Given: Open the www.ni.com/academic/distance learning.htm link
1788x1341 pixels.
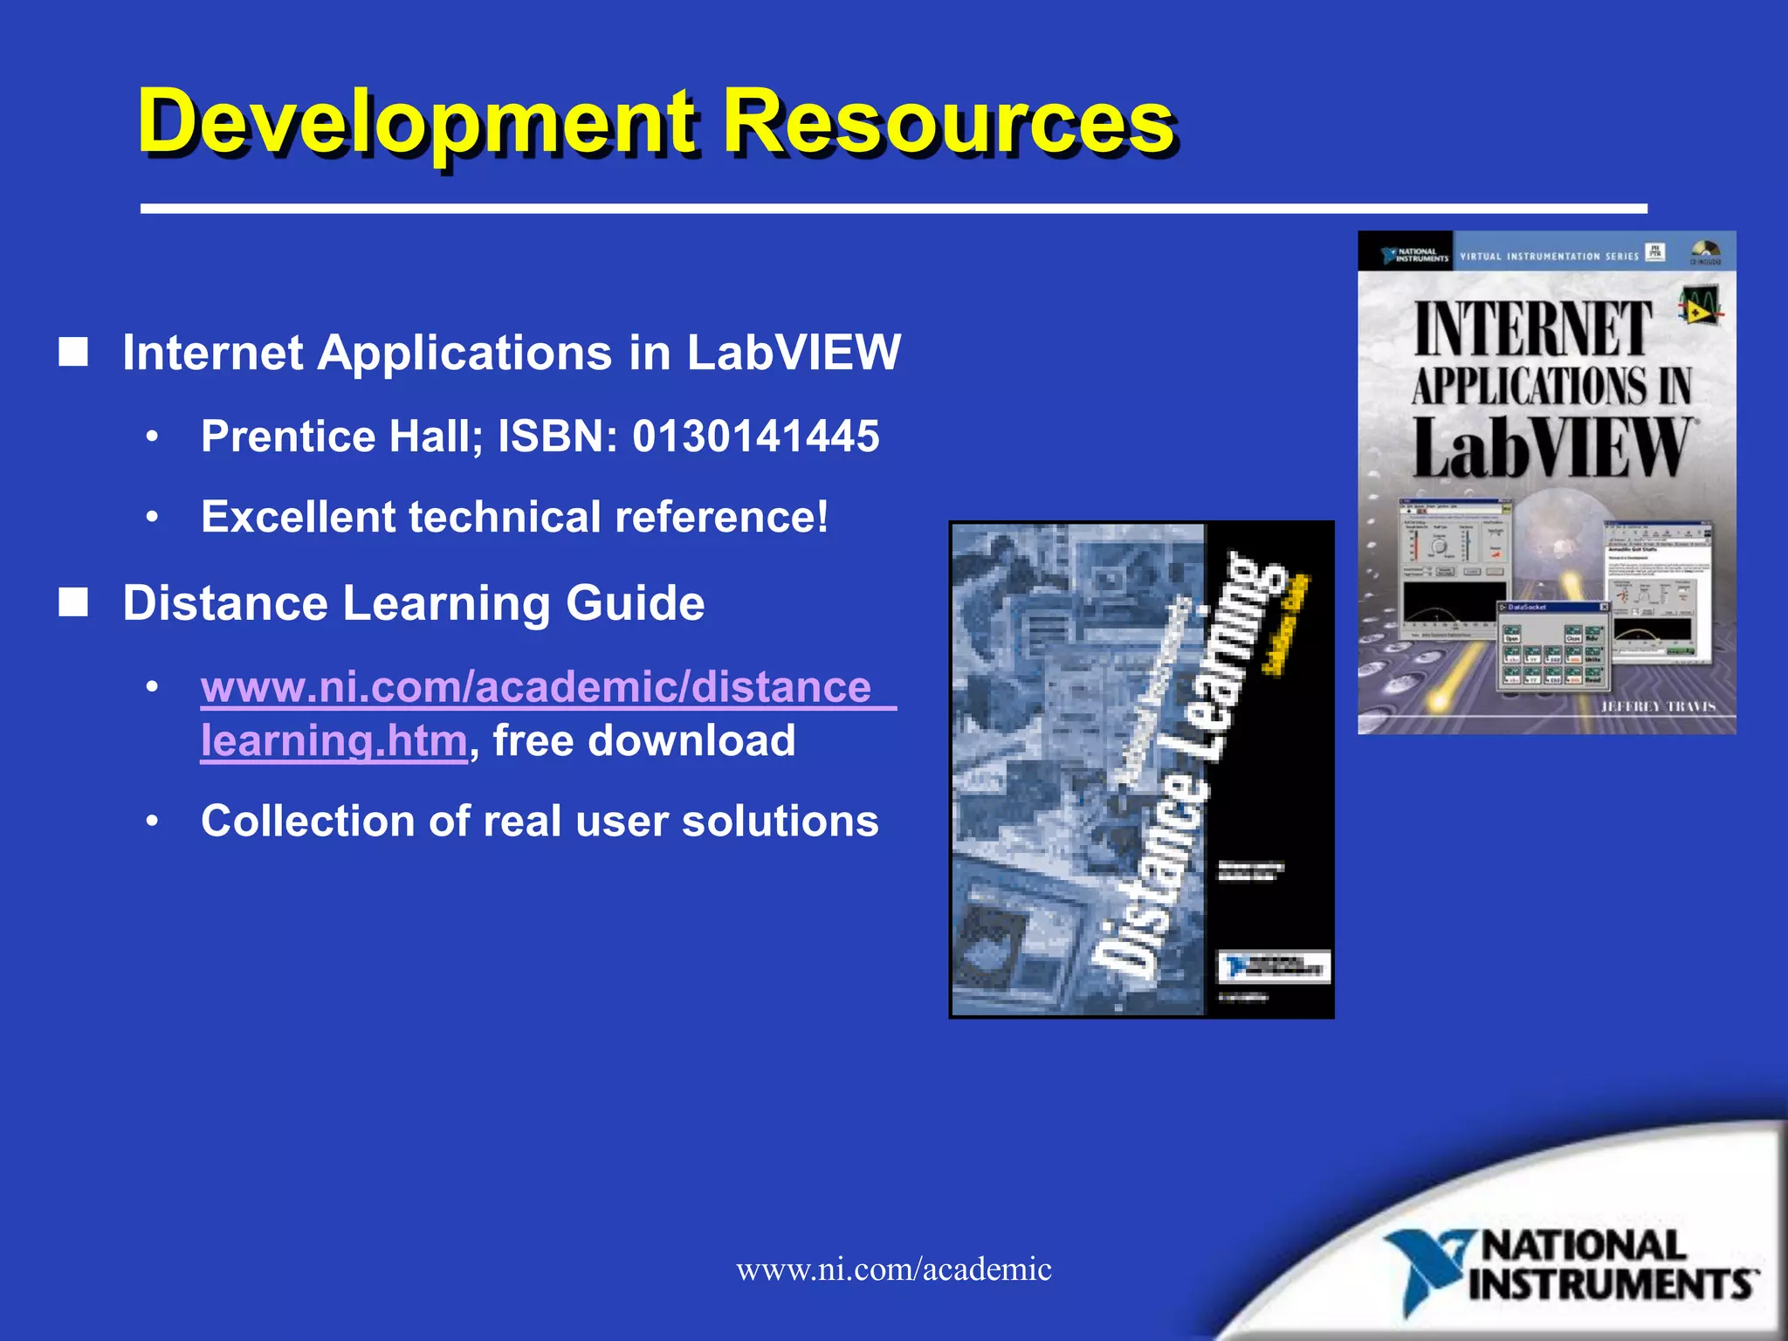Looking at the screenshot, I should (548, 713).
